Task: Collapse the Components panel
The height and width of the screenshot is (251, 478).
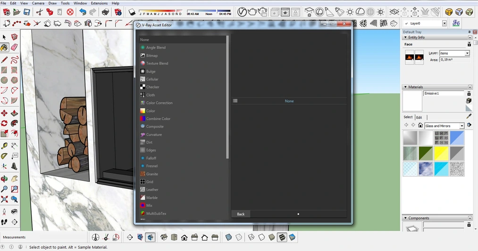Action: tap(405, 218)
